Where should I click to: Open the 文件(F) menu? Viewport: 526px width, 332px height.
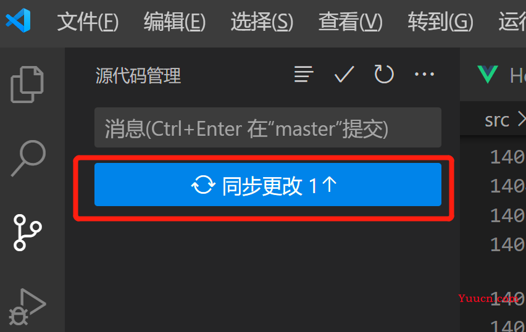(x=88, y=22)
